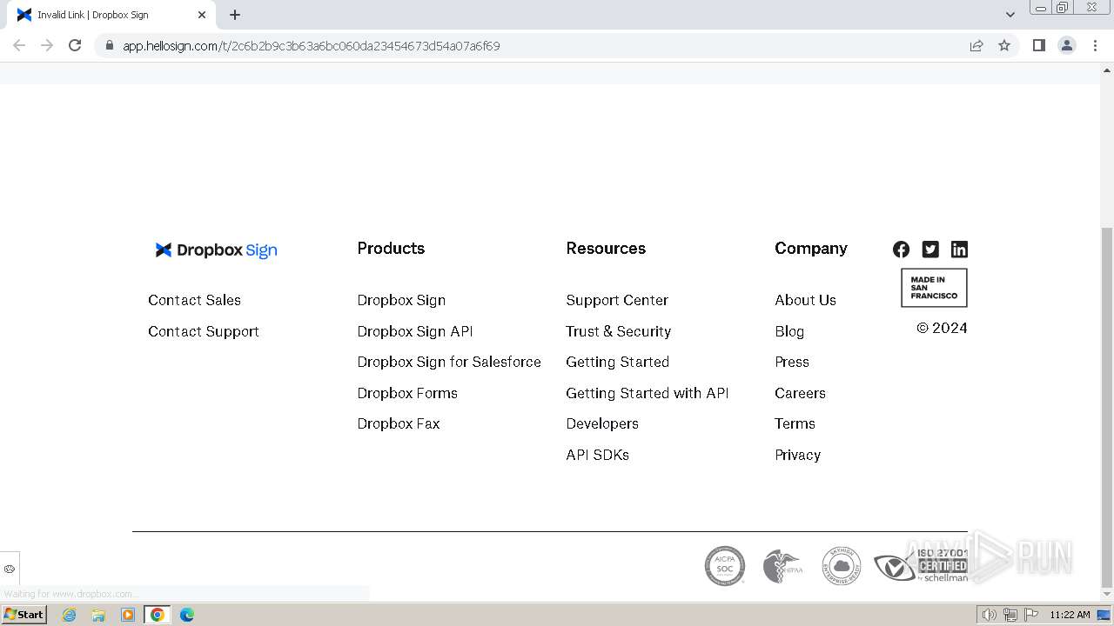Go forward using the browser forward arrow
This screenshot has height=626, width=1114.
(x=47, y=45)
